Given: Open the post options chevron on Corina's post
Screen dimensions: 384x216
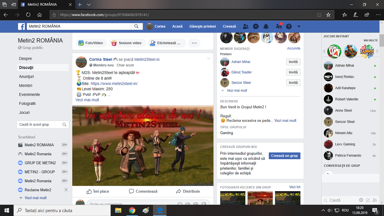Looking at the screenshot, I should coord(209,59).
